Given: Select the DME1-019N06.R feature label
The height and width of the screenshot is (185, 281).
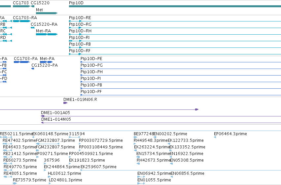Looking at the screenshot, I should click(x=80, y=100).
